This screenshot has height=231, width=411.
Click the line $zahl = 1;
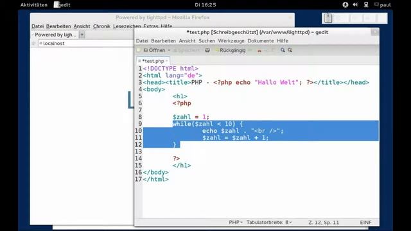[191, 117]
